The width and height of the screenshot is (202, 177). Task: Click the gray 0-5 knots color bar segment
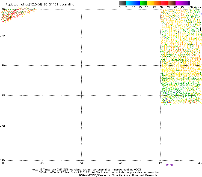click(122, 3)
